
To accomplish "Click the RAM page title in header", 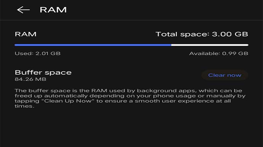I will (x=53, y=10).
